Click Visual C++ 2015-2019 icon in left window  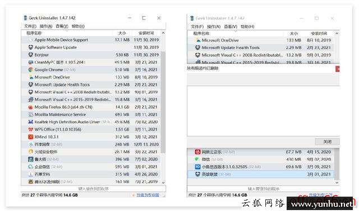[31, 100]
